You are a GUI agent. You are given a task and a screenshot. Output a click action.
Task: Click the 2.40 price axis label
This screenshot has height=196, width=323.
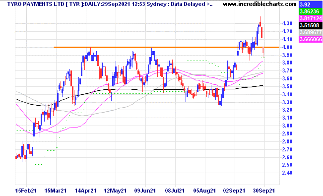click(287, 173)
